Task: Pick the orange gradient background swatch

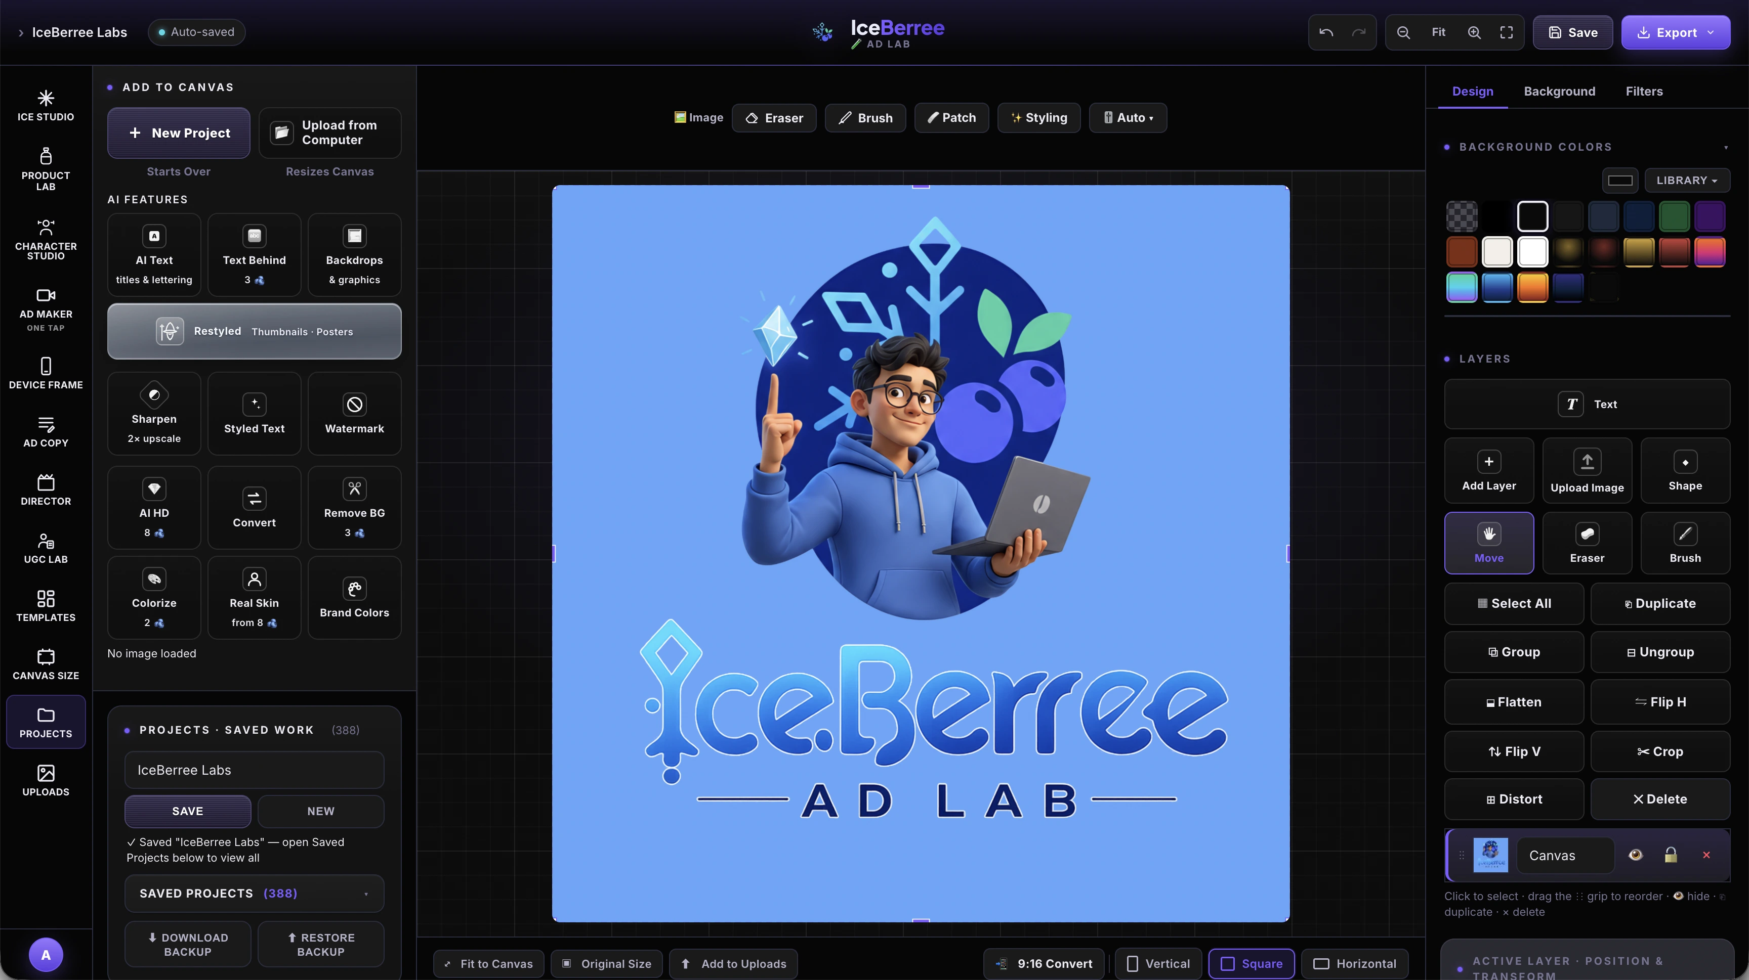Action: pos(1532,287)
